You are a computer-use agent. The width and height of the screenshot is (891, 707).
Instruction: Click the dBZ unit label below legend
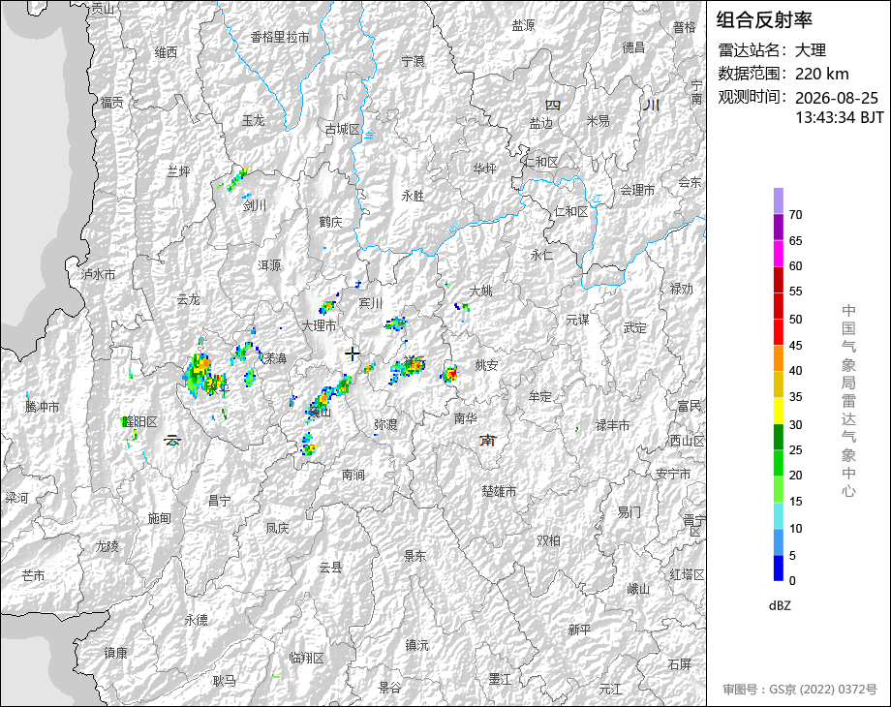pyautogui.click(x=780, y=606)
